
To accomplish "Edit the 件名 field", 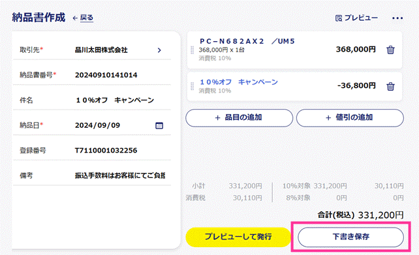I will [x=115, y=100].
